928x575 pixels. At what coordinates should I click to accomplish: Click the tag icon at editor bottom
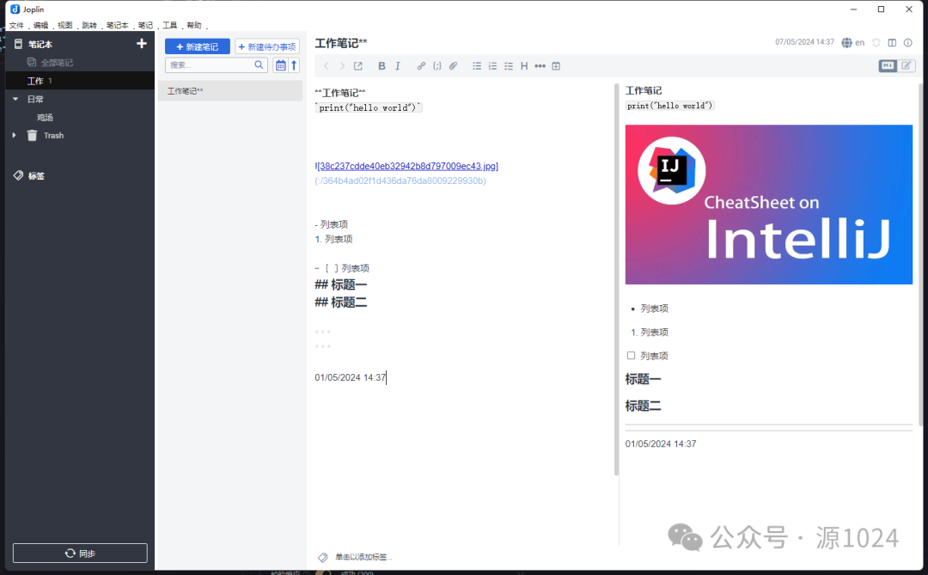click(322, 557)
